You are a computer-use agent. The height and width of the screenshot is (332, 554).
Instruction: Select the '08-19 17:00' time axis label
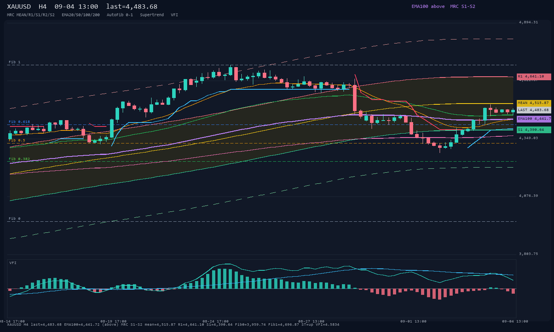[x=114, y=321]
